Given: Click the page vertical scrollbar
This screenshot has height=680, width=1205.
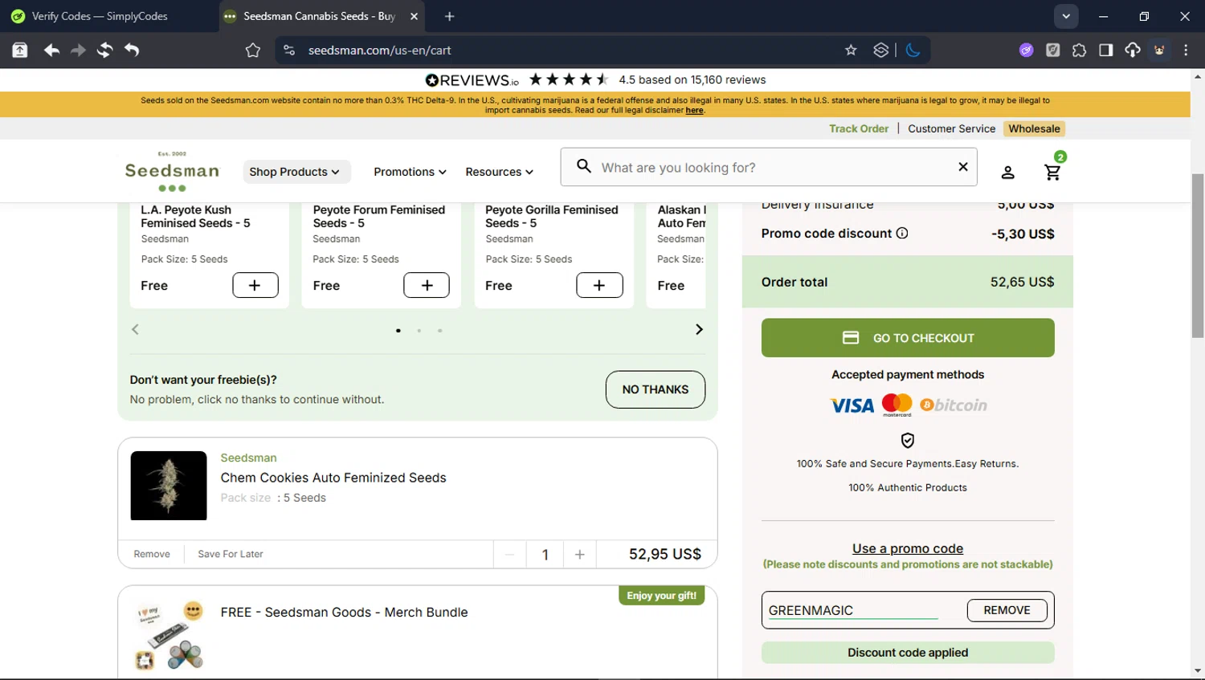Looking at the screenshot, I should (x=1198, y=257).
